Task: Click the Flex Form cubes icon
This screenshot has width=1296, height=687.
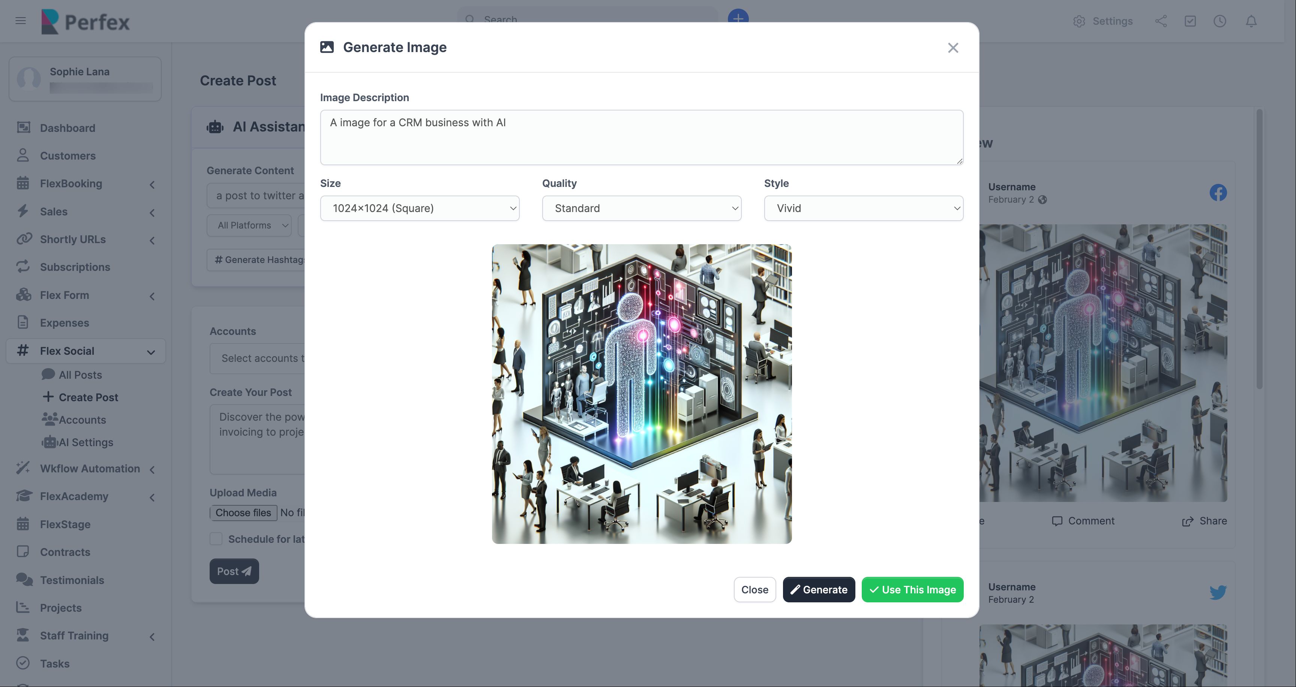Action: click(23, 294)
